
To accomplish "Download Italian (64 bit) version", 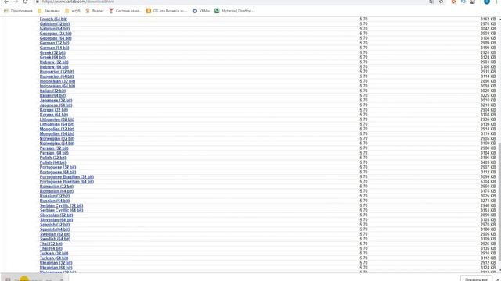I will tap(52, 95).
